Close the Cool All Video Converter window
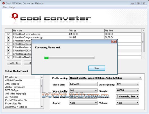149x114 pixels. pos(144,4)
